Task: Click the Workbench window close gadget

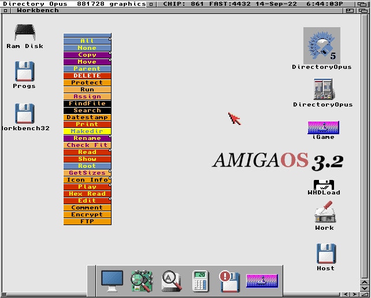Action: [6, 10]
